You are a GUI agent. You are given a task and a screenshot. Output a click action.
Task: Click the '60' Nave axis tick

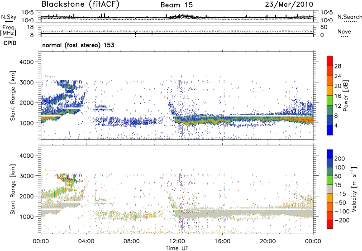click(x=324, y=27)
